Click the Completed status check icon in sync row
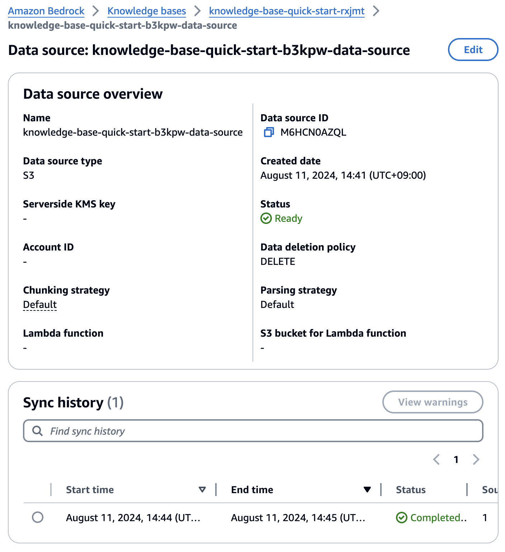The image size is (505, 552). click(401, 518)
